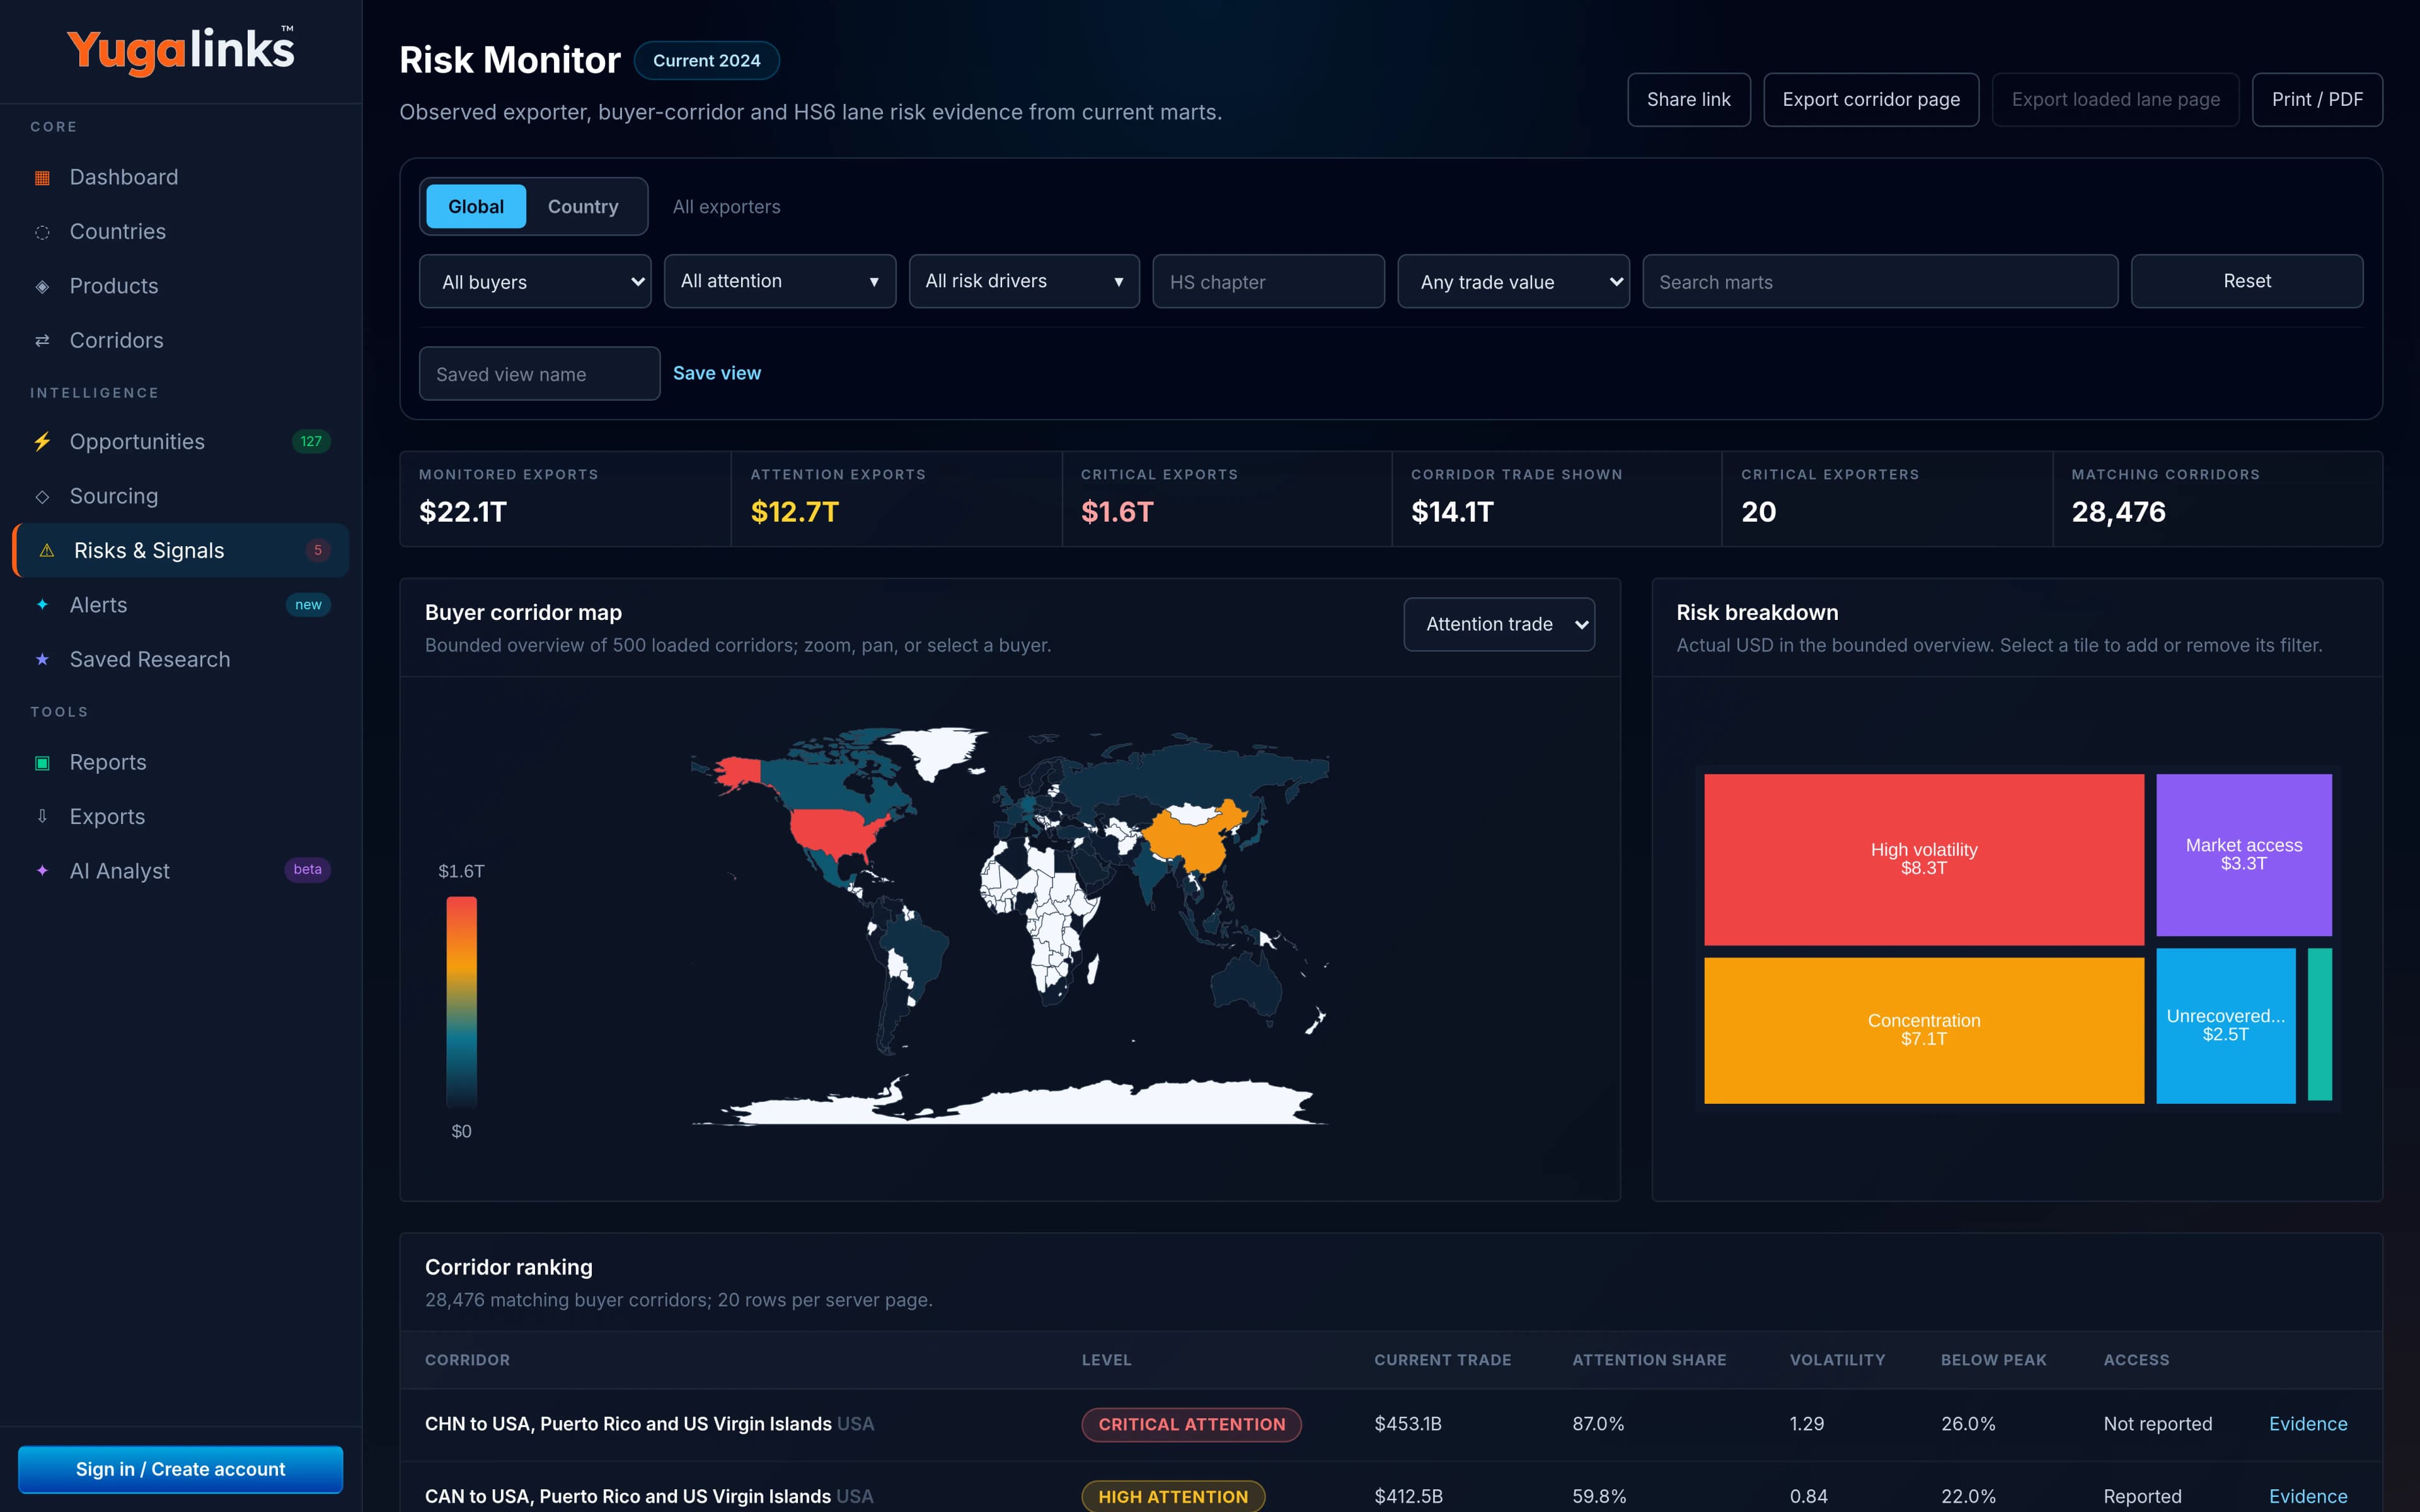The image size is (2420, 1512).
Task: Select the Global scope toggle
Action: [476, 207]
